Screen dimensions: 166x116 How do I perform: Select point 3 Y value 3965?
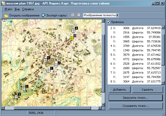coord(126,41)
